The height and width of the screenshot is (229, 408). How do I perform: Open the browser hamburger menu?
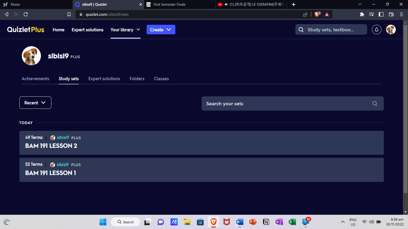point(401,14)
